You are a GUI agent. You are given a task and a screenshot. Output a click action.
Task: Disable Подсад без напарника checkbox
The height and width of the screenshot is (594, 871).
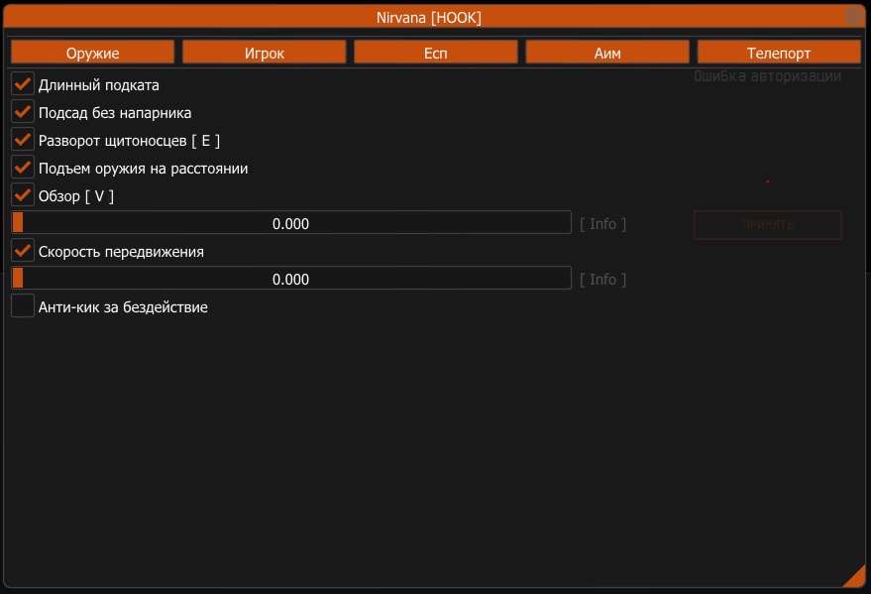(x=23, y=112)
